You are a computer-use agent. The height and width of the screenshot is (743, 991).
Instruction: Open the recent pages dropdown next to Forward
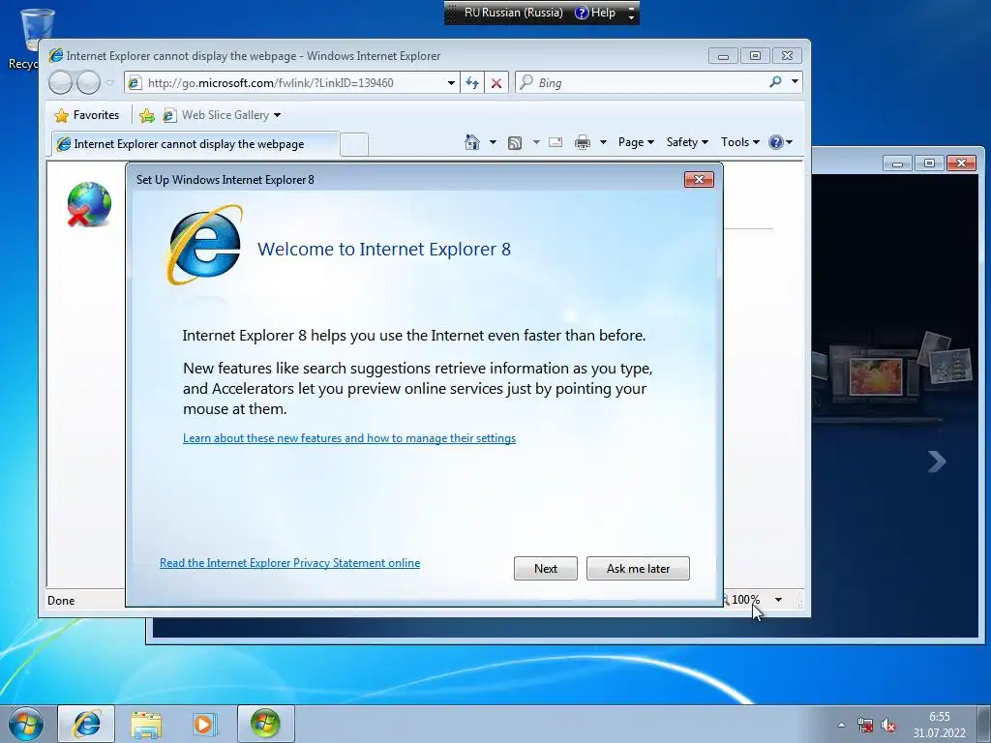110,83
